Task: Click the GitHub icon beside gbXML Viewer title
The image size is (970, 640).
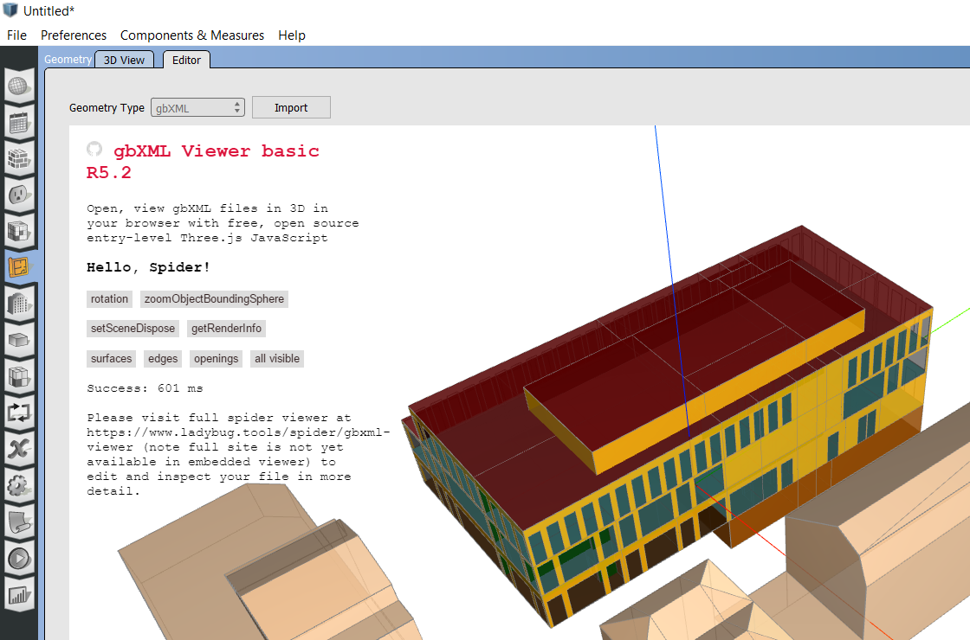Action: pyautogui.click(x=94, y=149)
